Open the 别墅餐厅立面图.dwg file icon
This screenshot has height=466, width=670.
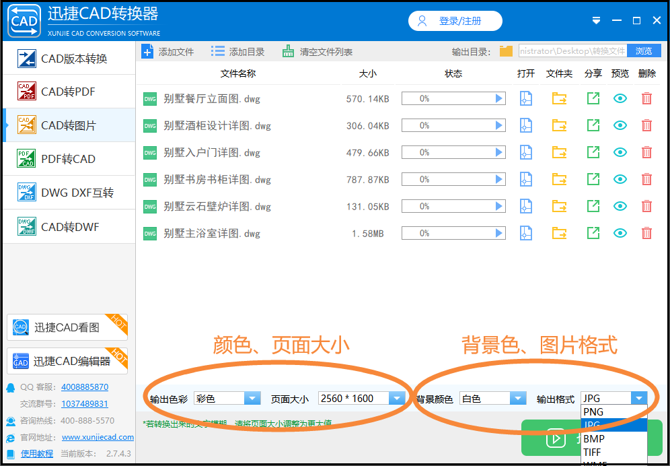pos(525,99)
